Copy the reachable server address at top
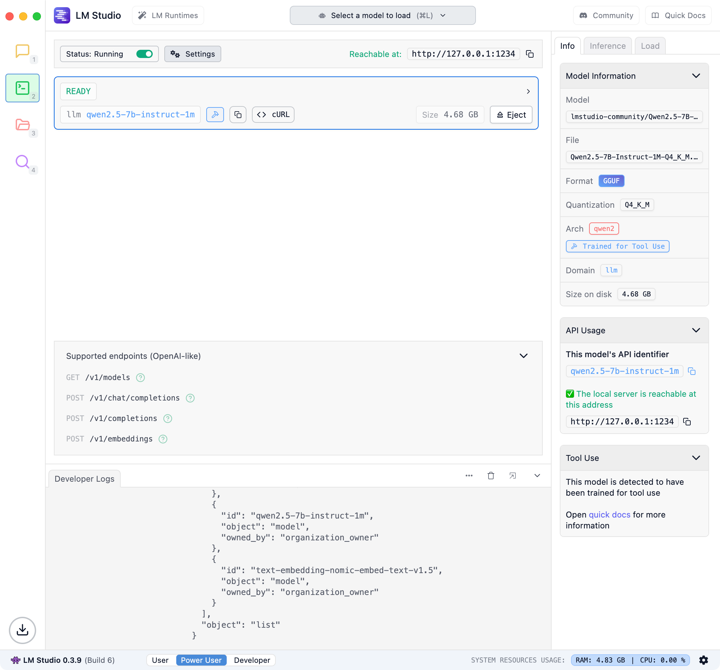Screen dimensions: 720x670 [530, 54]
